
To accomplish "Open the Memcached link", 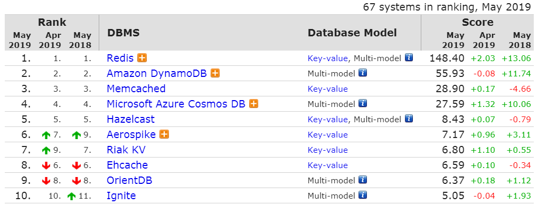I will [136, 89].
